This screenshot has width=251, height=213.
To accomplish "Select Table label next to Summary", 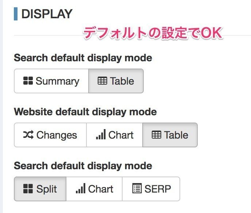I will (122, 81).
